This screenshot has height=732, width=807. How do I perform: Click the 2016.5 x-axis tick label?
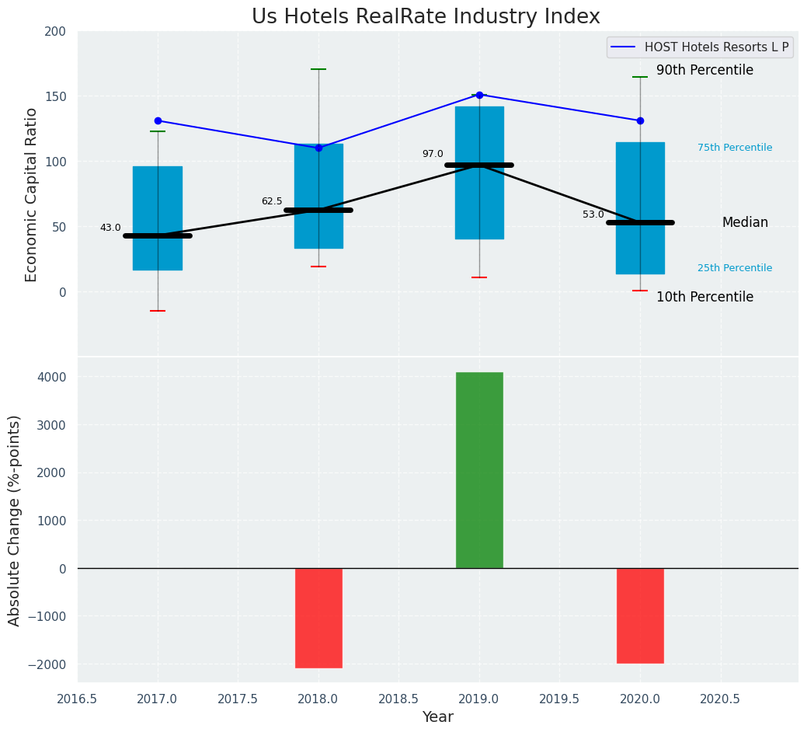point(78,699)
